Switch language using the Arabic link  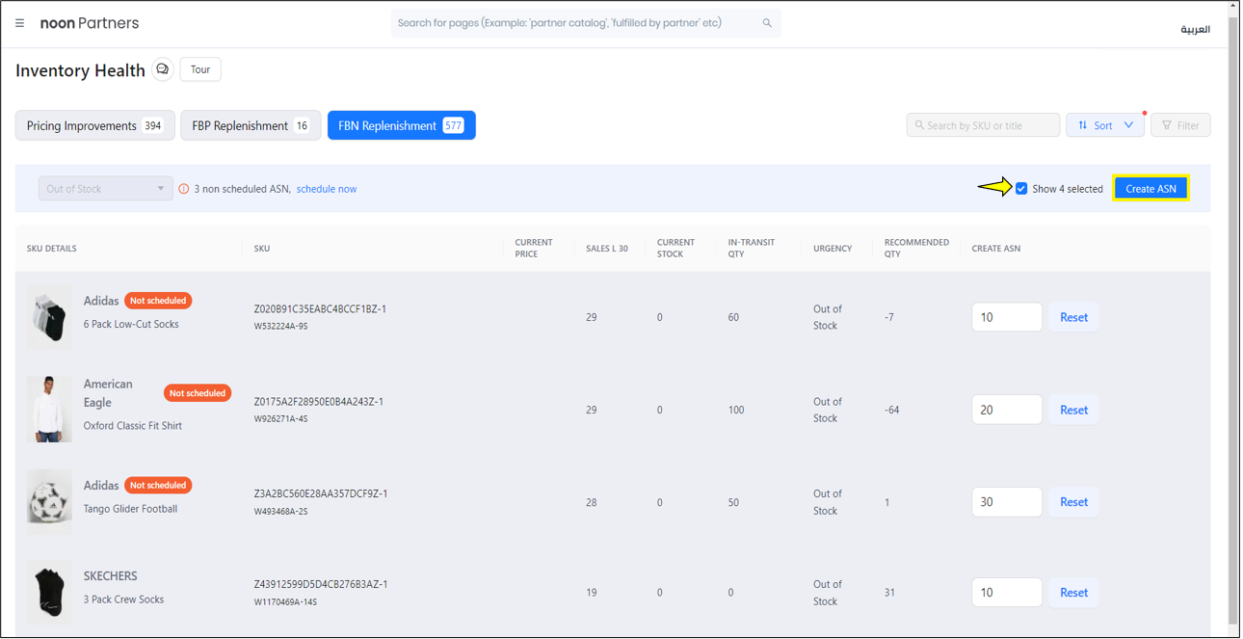point(1195,29)
